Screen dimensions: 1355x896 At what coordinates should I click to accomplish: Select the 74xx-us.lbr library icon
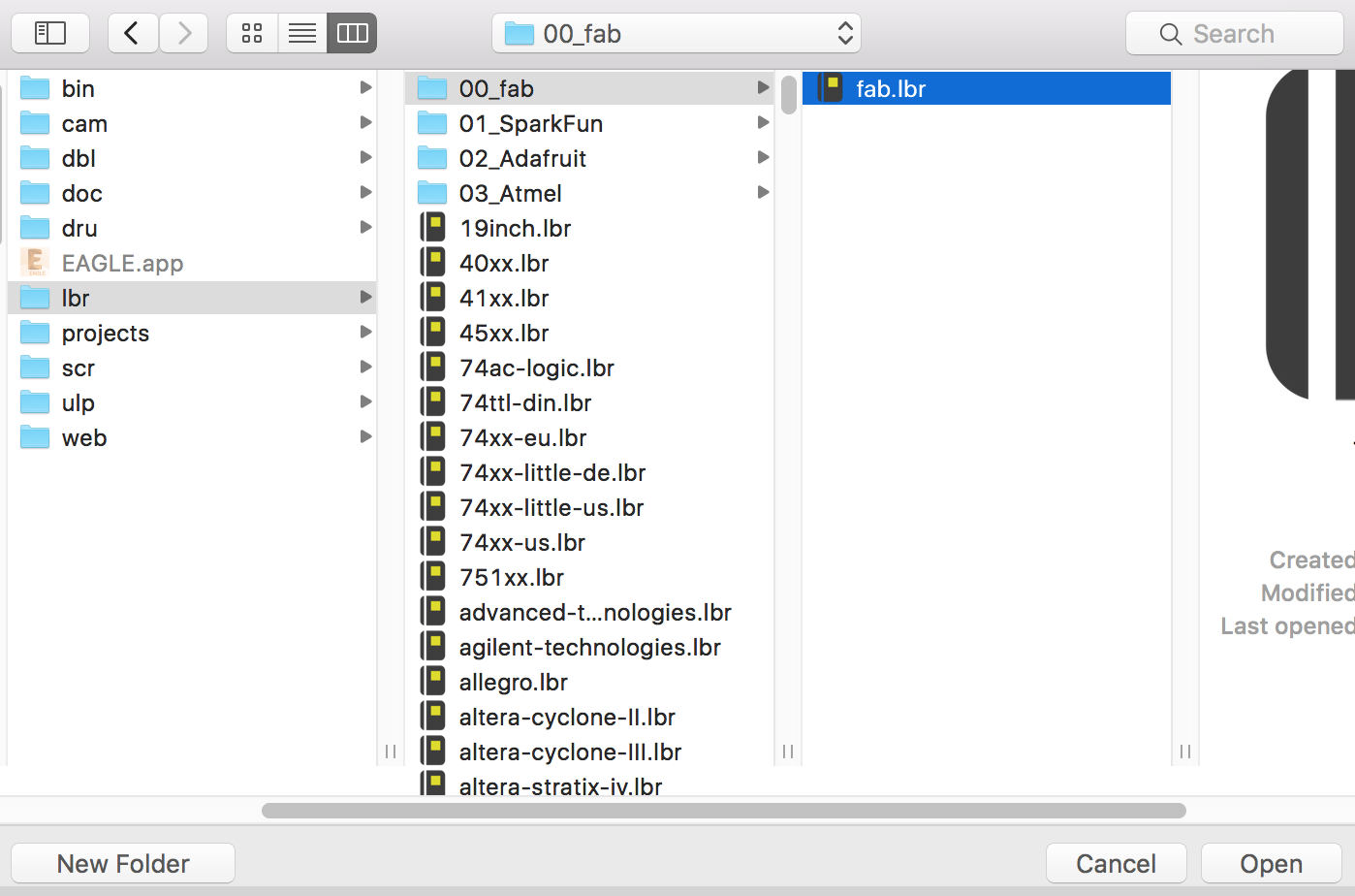click(x=433, y=540)
